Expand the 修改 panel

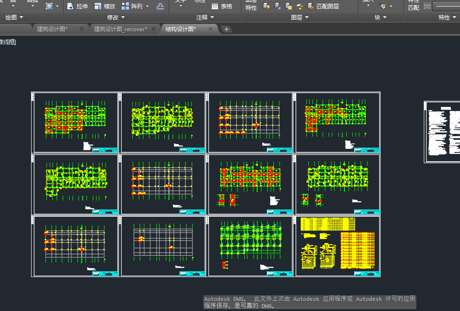pyautogui.click(x=116, y=17)
